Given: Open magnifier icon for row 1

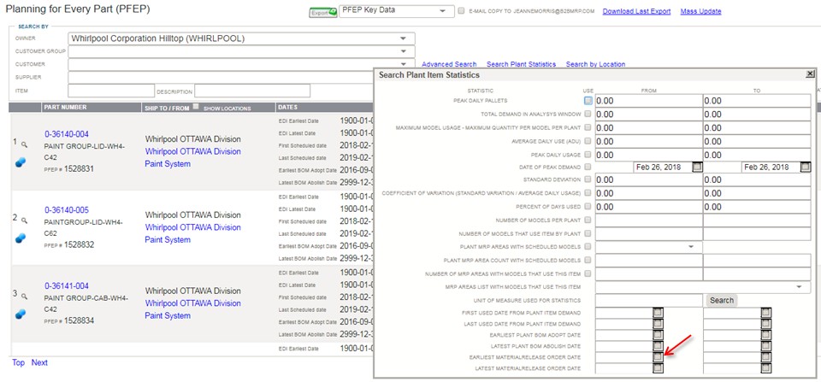Looking at the screenshot, I should [x=24, y=144].
